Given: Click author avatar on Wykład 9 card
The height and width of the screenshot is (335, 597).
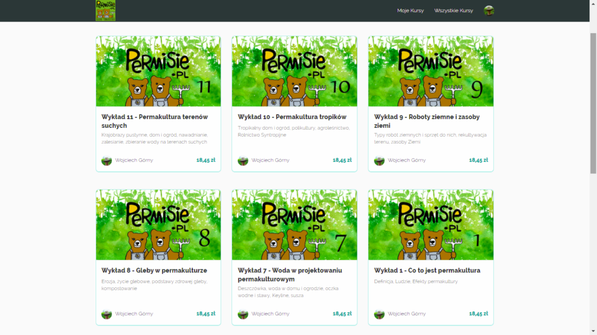Looking at the screenshot, I should (379, 161).
